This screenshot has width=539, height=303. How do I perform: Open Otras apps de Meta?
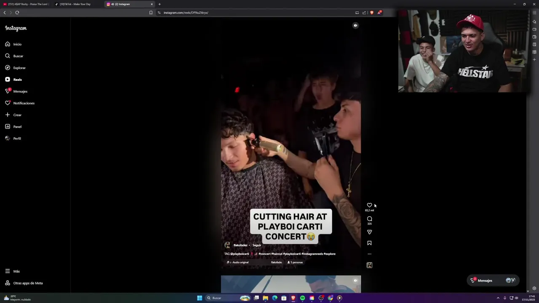click(x=24, y=283)
